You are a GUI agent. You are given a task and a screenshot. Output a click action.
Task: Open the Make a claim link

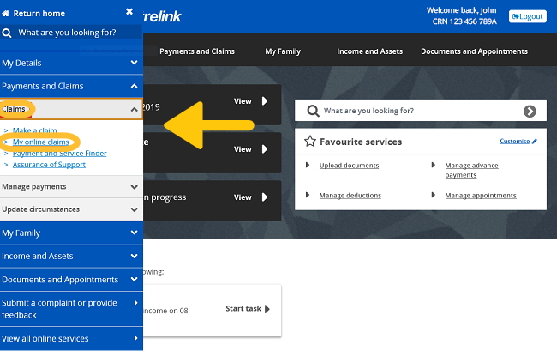[34, 130]
